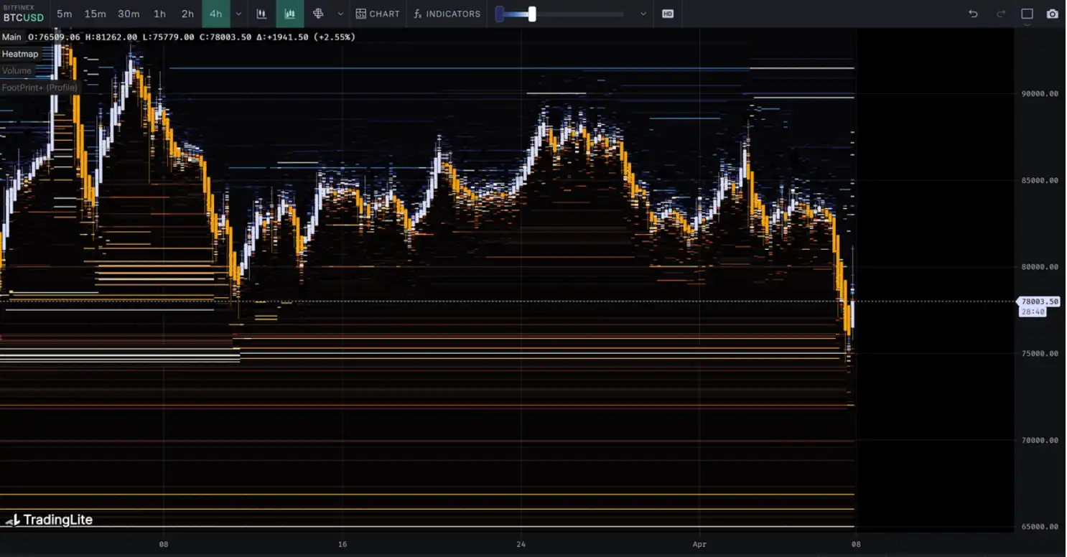Select the 1h timeframe

pos(159,14)
